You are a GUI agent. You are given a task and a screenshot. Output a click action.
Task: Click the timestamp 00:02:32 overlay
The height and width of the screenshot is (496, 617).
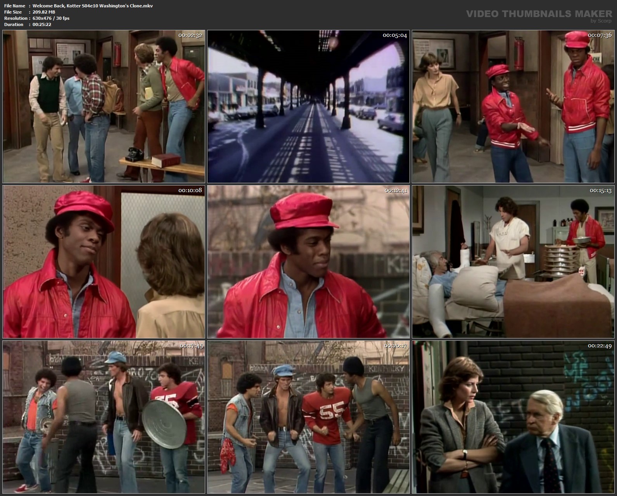190,35
